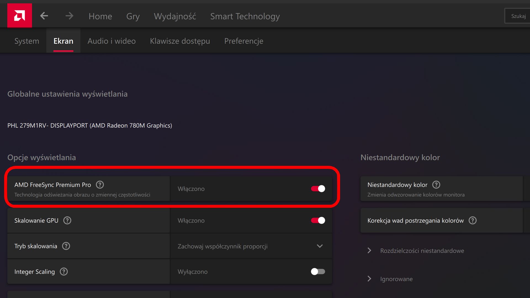Open help icon next to Tryb skalowania
This screenshot has width=530, height=298.
(x=66, y=246)
